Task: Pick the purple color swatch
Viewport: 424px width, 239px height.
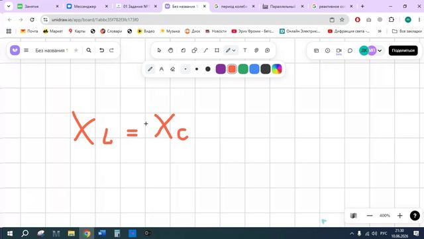Action: (221, 69)
